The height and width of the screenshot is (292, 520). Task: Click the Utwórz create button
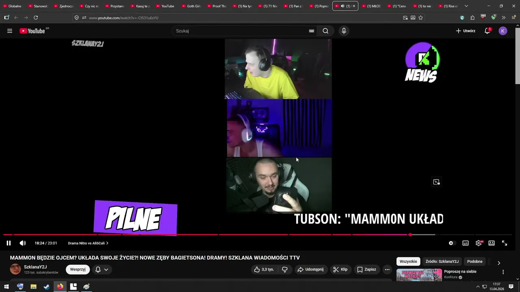466,31
